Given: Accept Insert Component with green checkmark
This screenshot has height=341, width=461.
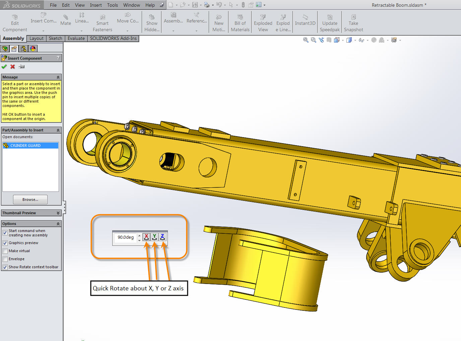Looking at the screenshot, I should point(4,66).
